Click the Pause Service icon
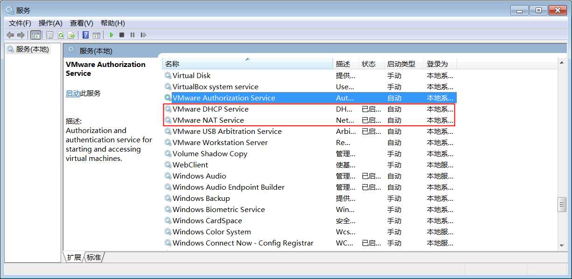Viewport: 572px width, 279px height. click(x=133, y=35)
